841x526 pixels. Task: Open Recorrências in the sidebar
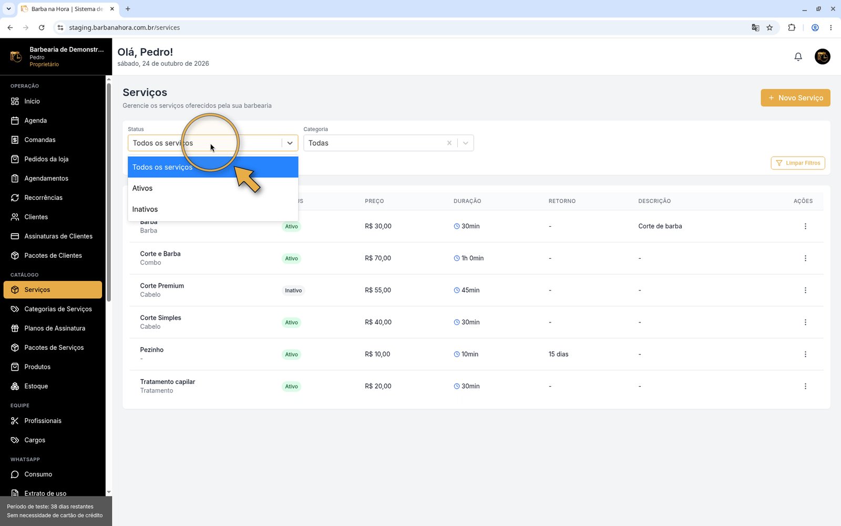click(53, 198)
